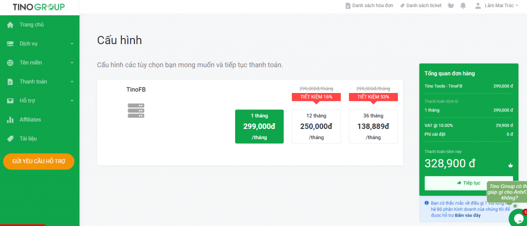Screen dimensions: 527x226
Task: Click GỬI YÊU CẦU HỖ TRỢ button
Action: (x=39, y=161)
